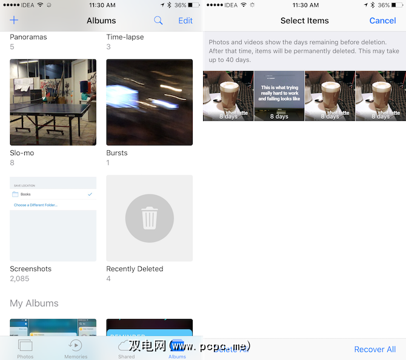
Task: Tap the Screenshots label text
Action: point(30,269)
